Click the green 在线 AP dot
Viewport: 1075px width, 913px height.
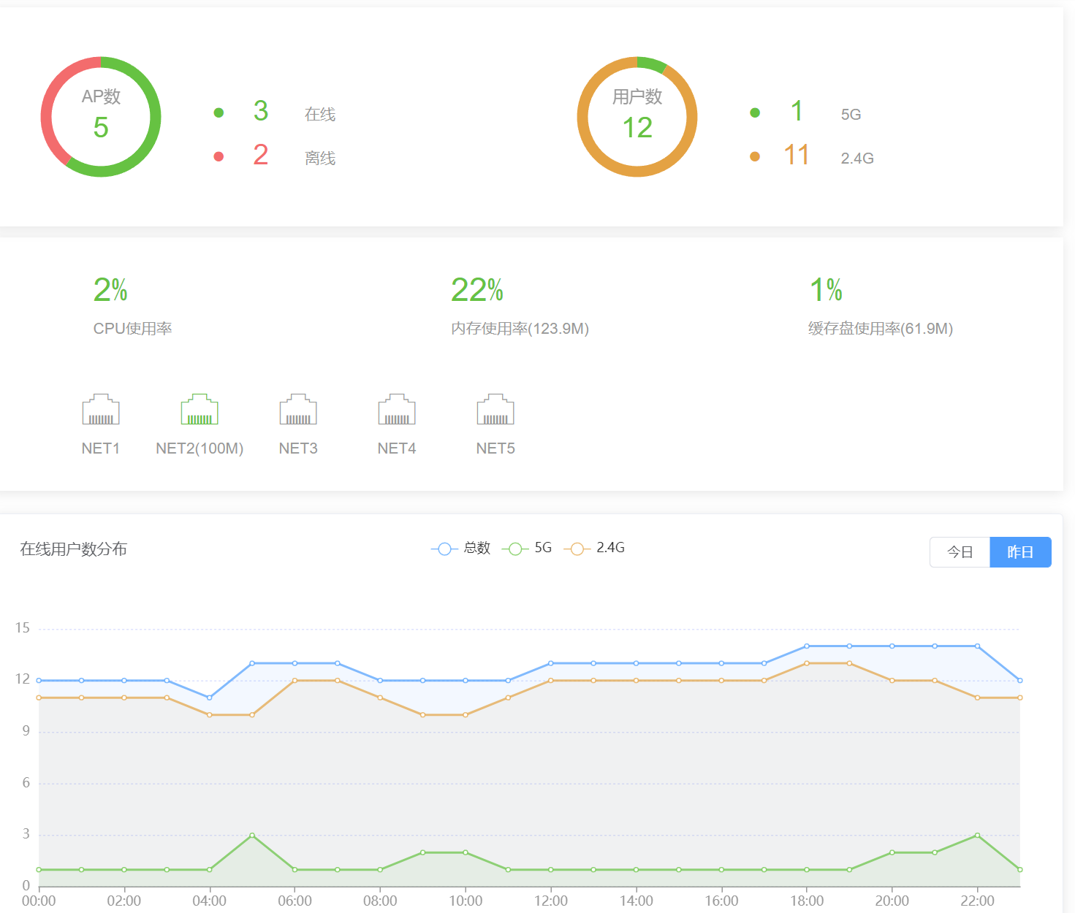219,112
